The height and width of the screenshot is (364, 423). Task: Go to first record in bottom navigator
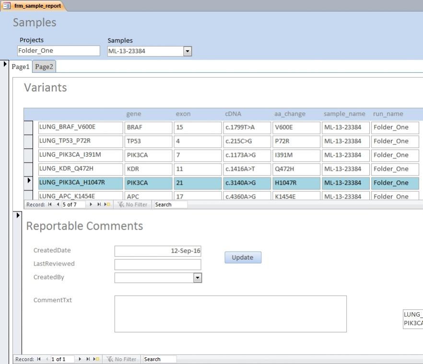point(39,359)
